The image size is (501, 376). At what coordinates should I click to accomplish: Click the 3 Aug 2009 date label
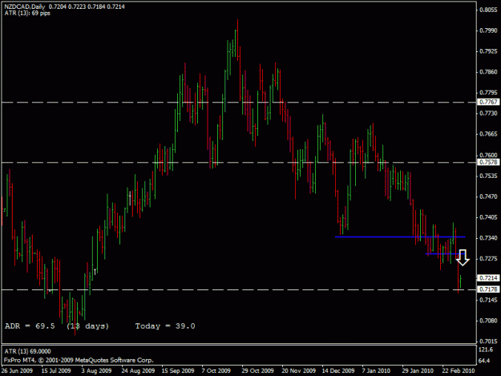pyautogui.click(x=96, y=370)
